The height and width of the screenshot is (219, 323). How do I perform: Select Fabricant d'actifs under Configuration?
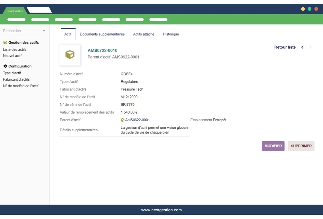(16, 79)
